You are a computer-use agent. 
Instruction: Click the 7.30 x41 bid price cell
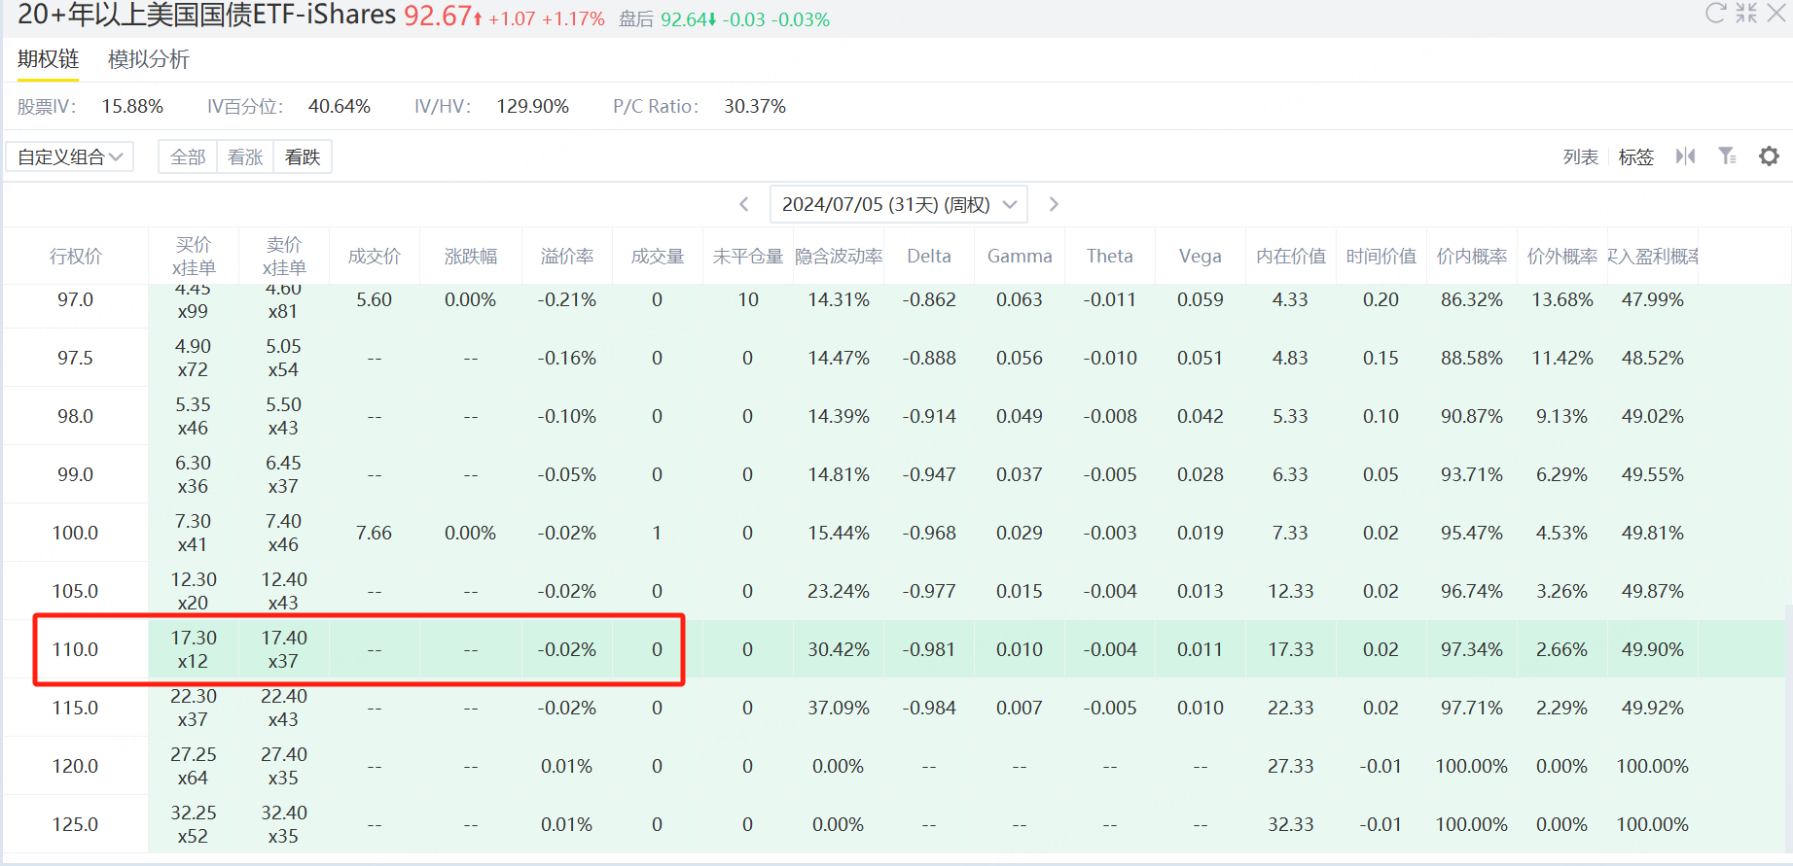[194, 533]
